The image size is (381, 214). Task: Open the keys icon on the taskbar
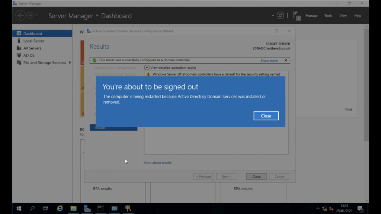tap(128, 208)
